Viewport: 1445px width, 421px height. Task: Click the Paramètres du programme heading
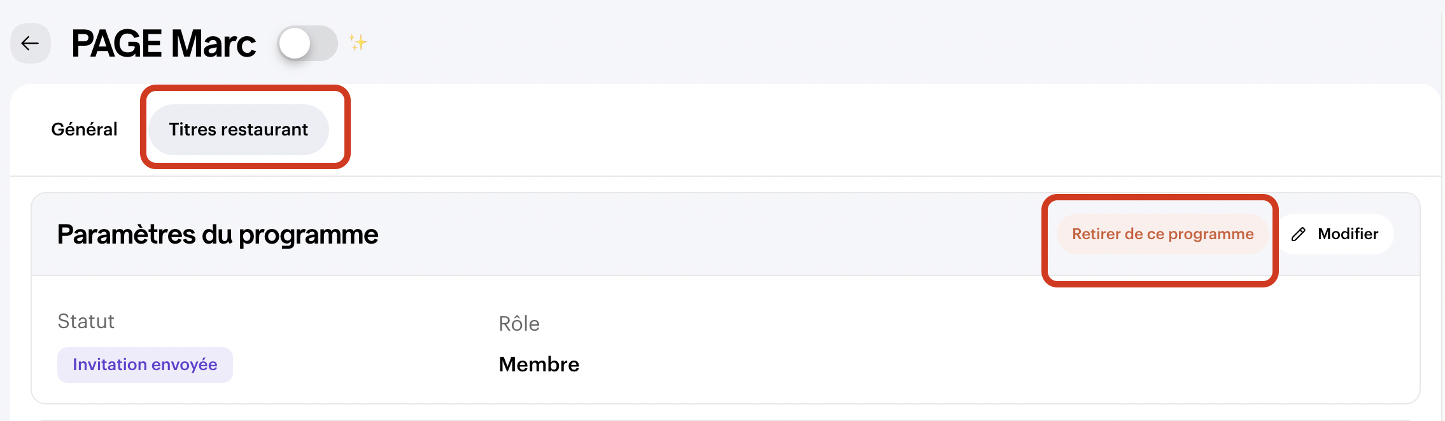point(218,235)
